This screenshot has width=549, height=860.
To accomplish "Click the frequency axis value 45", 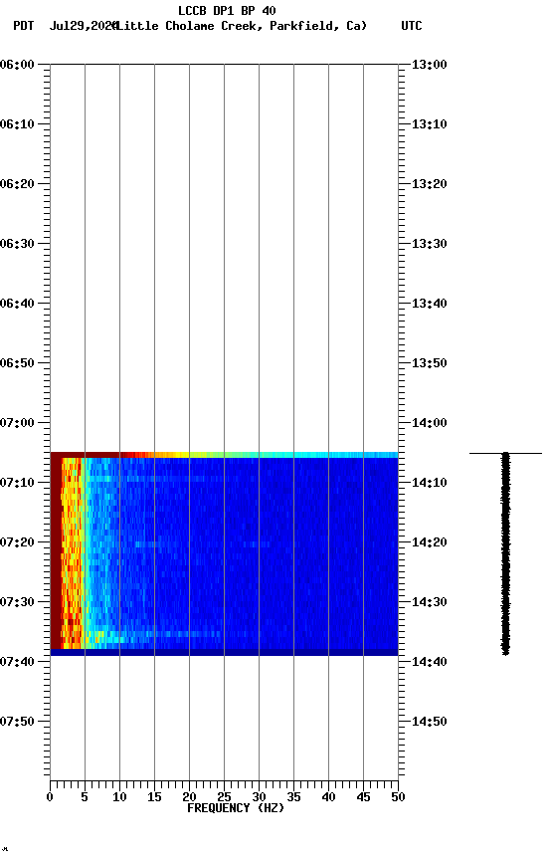I will 363,797.
